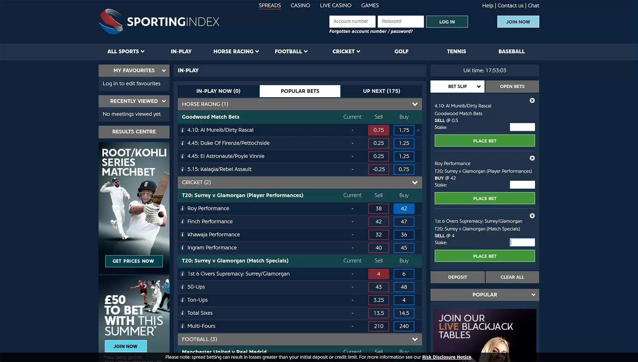Go to the Live Casino section
The width and height of the screenshot is (638, 362).
(335, 5)
